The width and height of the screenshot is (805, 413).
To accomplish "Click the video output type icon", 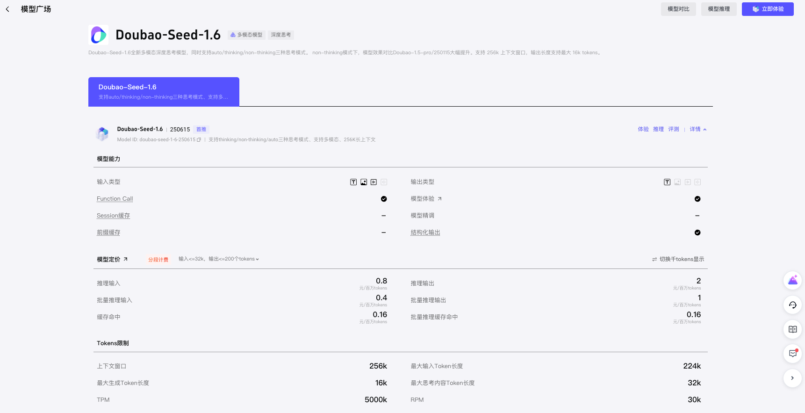I will tap(688, 182).
